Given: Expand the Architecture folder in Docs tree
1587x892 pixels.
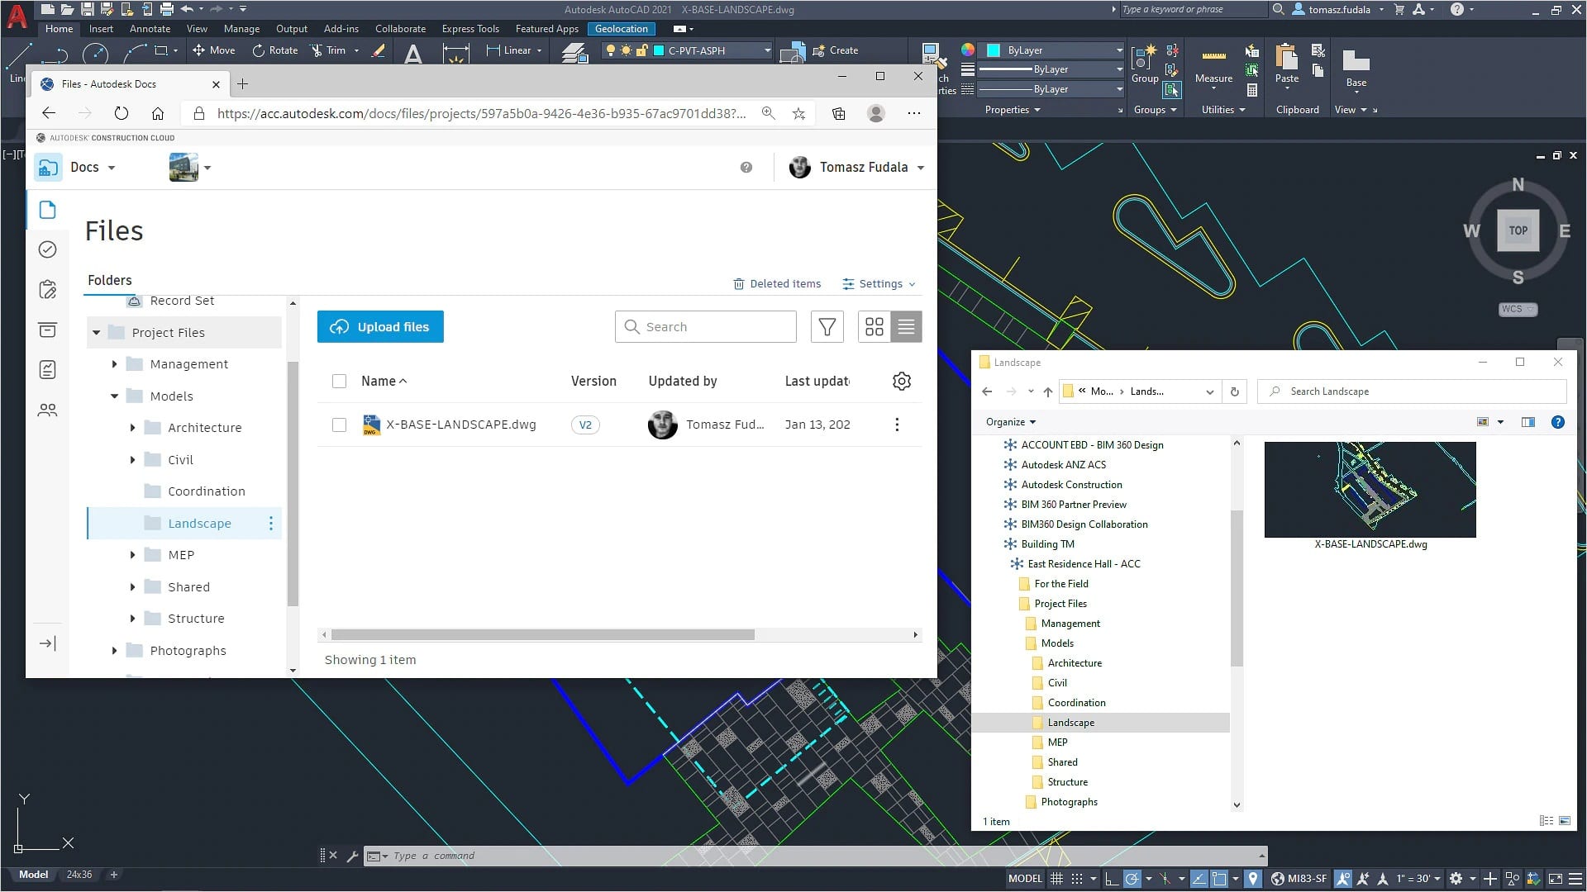Looking at the screenshot, I should (x=132, y=428).
